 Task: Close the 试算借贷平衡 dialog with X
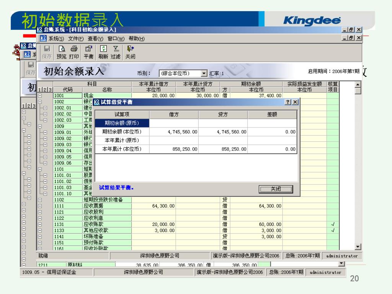[x=295, y=102]
